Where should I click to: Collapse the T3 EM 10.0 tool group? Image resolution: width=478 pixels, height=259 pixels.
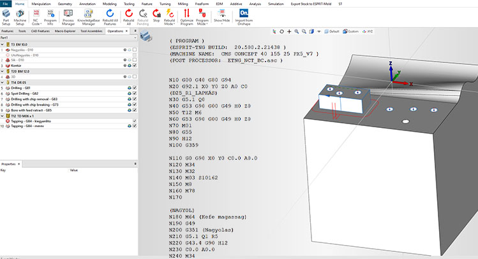pyautogui.click(x=3, y=45)
